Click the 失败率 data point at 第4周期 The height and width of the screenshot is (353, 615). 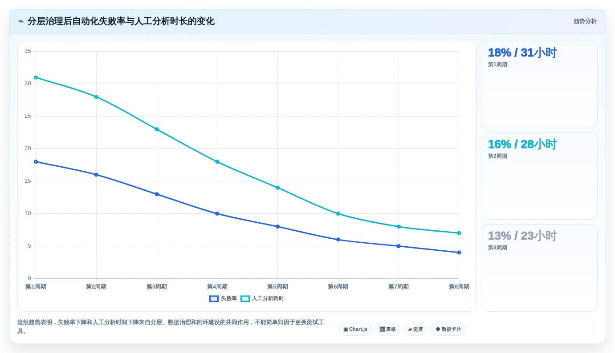pos(217,214)
